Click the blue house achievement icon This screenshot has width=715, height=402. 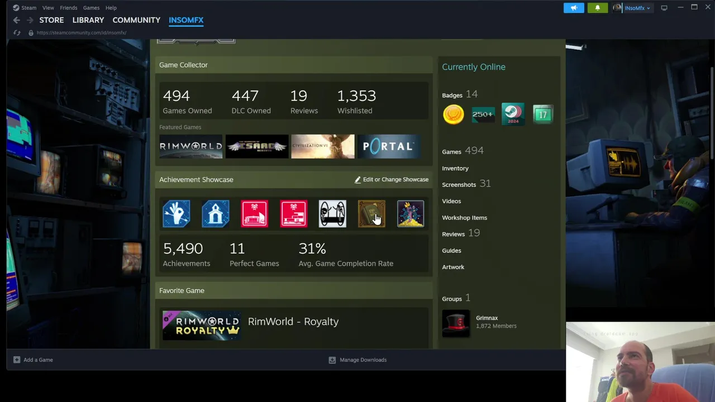(x=216, y=214)
